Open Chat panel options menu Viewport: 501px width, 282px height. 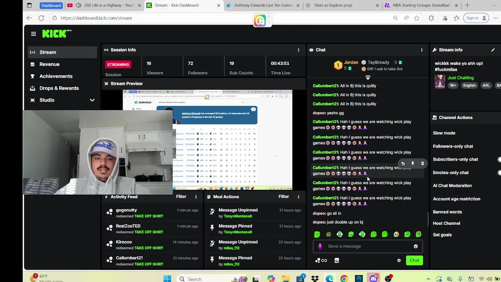point(422,50)
